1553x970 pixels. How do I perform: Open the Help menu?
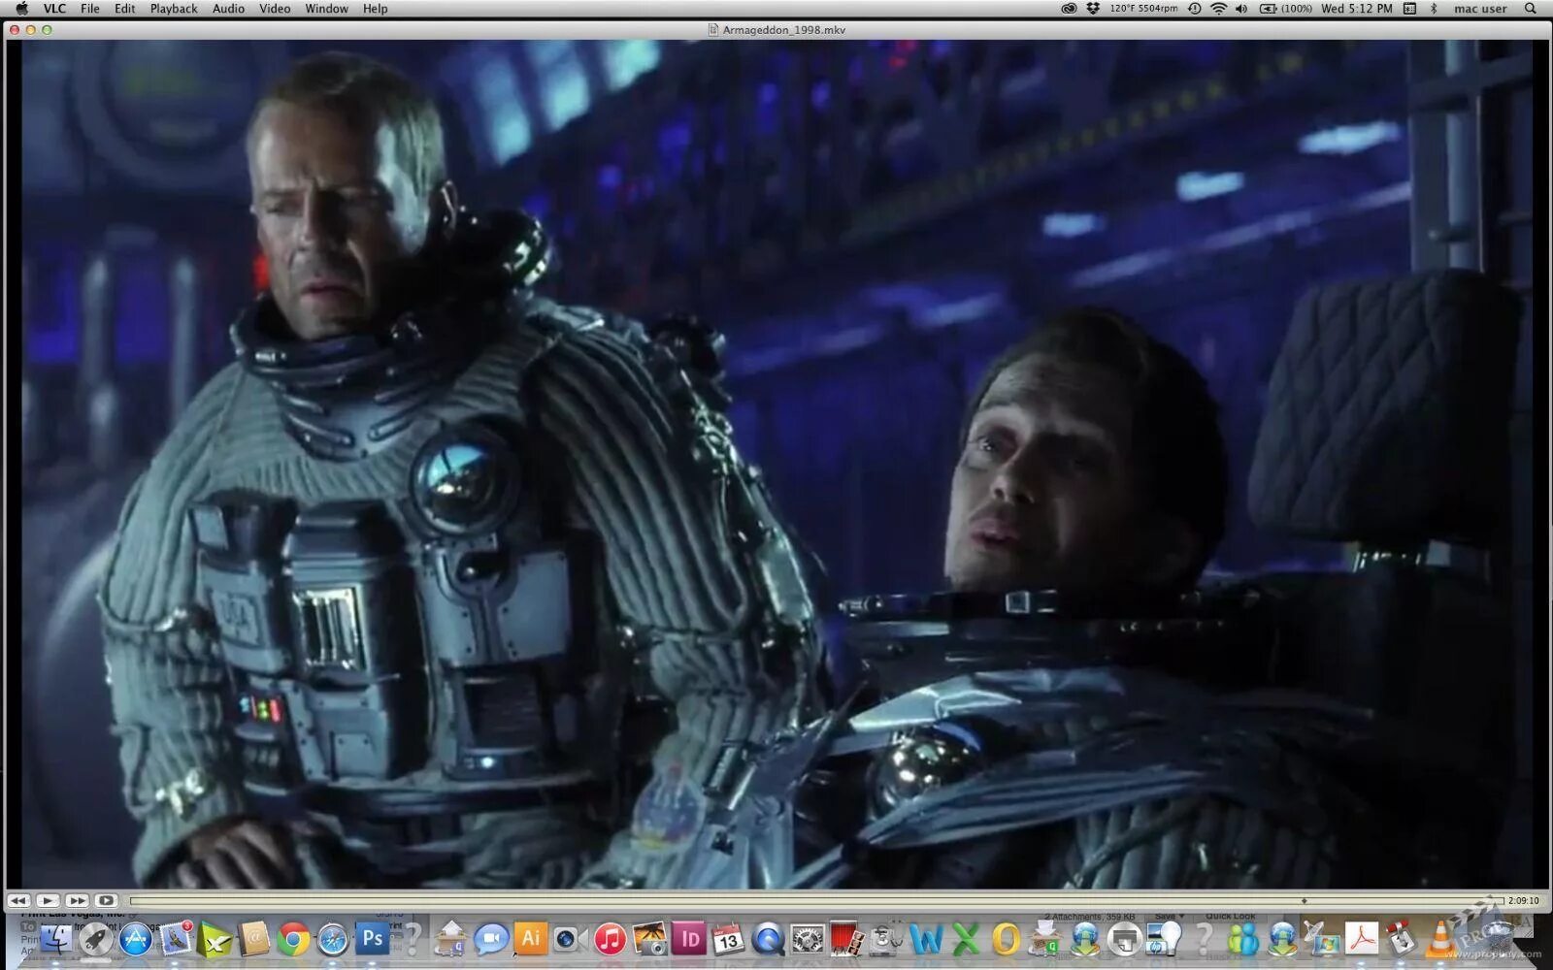click(376, 9)
